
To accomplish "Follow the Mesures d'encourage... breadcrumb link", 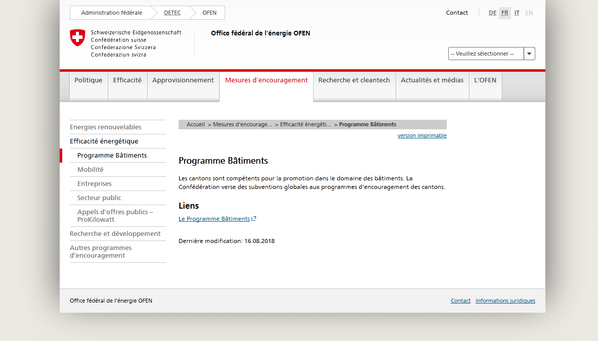I will (242, 124).
